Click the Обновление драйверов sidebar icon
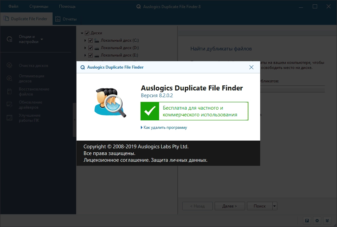The width and height of the screenshot is (337, 227). [x=9, y=105]
